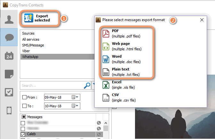215x139 pixels.
Task: Click the Web page HTML icon
Action: pyautogui.click(x=106, y=46)
